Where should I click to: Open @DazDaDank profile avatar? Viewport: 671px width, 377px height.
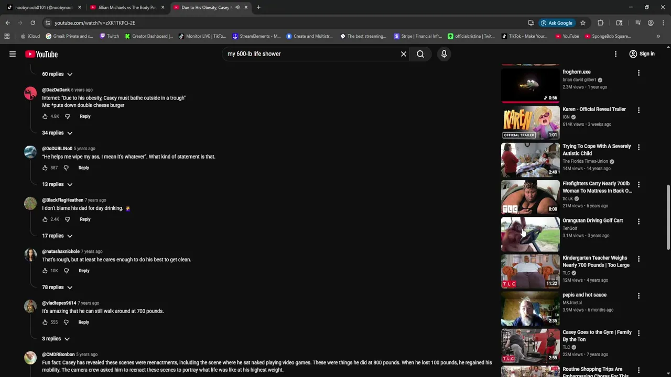tap(30, 94)
